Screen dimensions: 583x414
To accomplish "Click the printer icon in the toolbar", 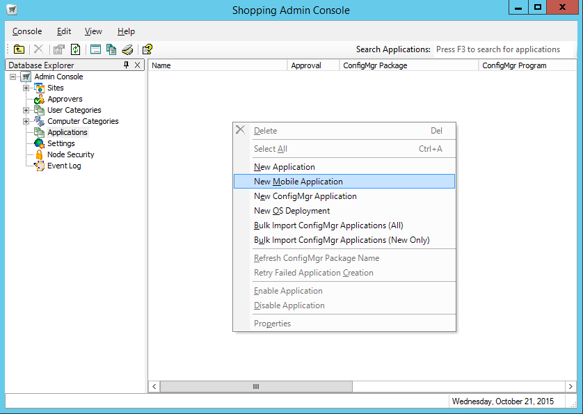I will pos(127,49).
